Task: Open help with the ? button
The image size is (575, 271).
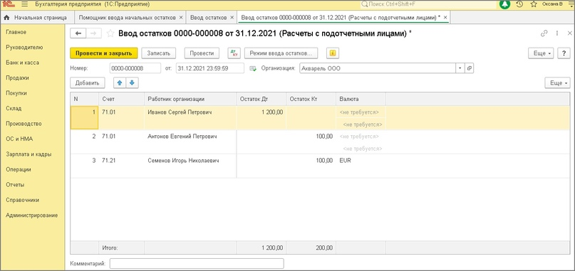Action: [564, 53]
